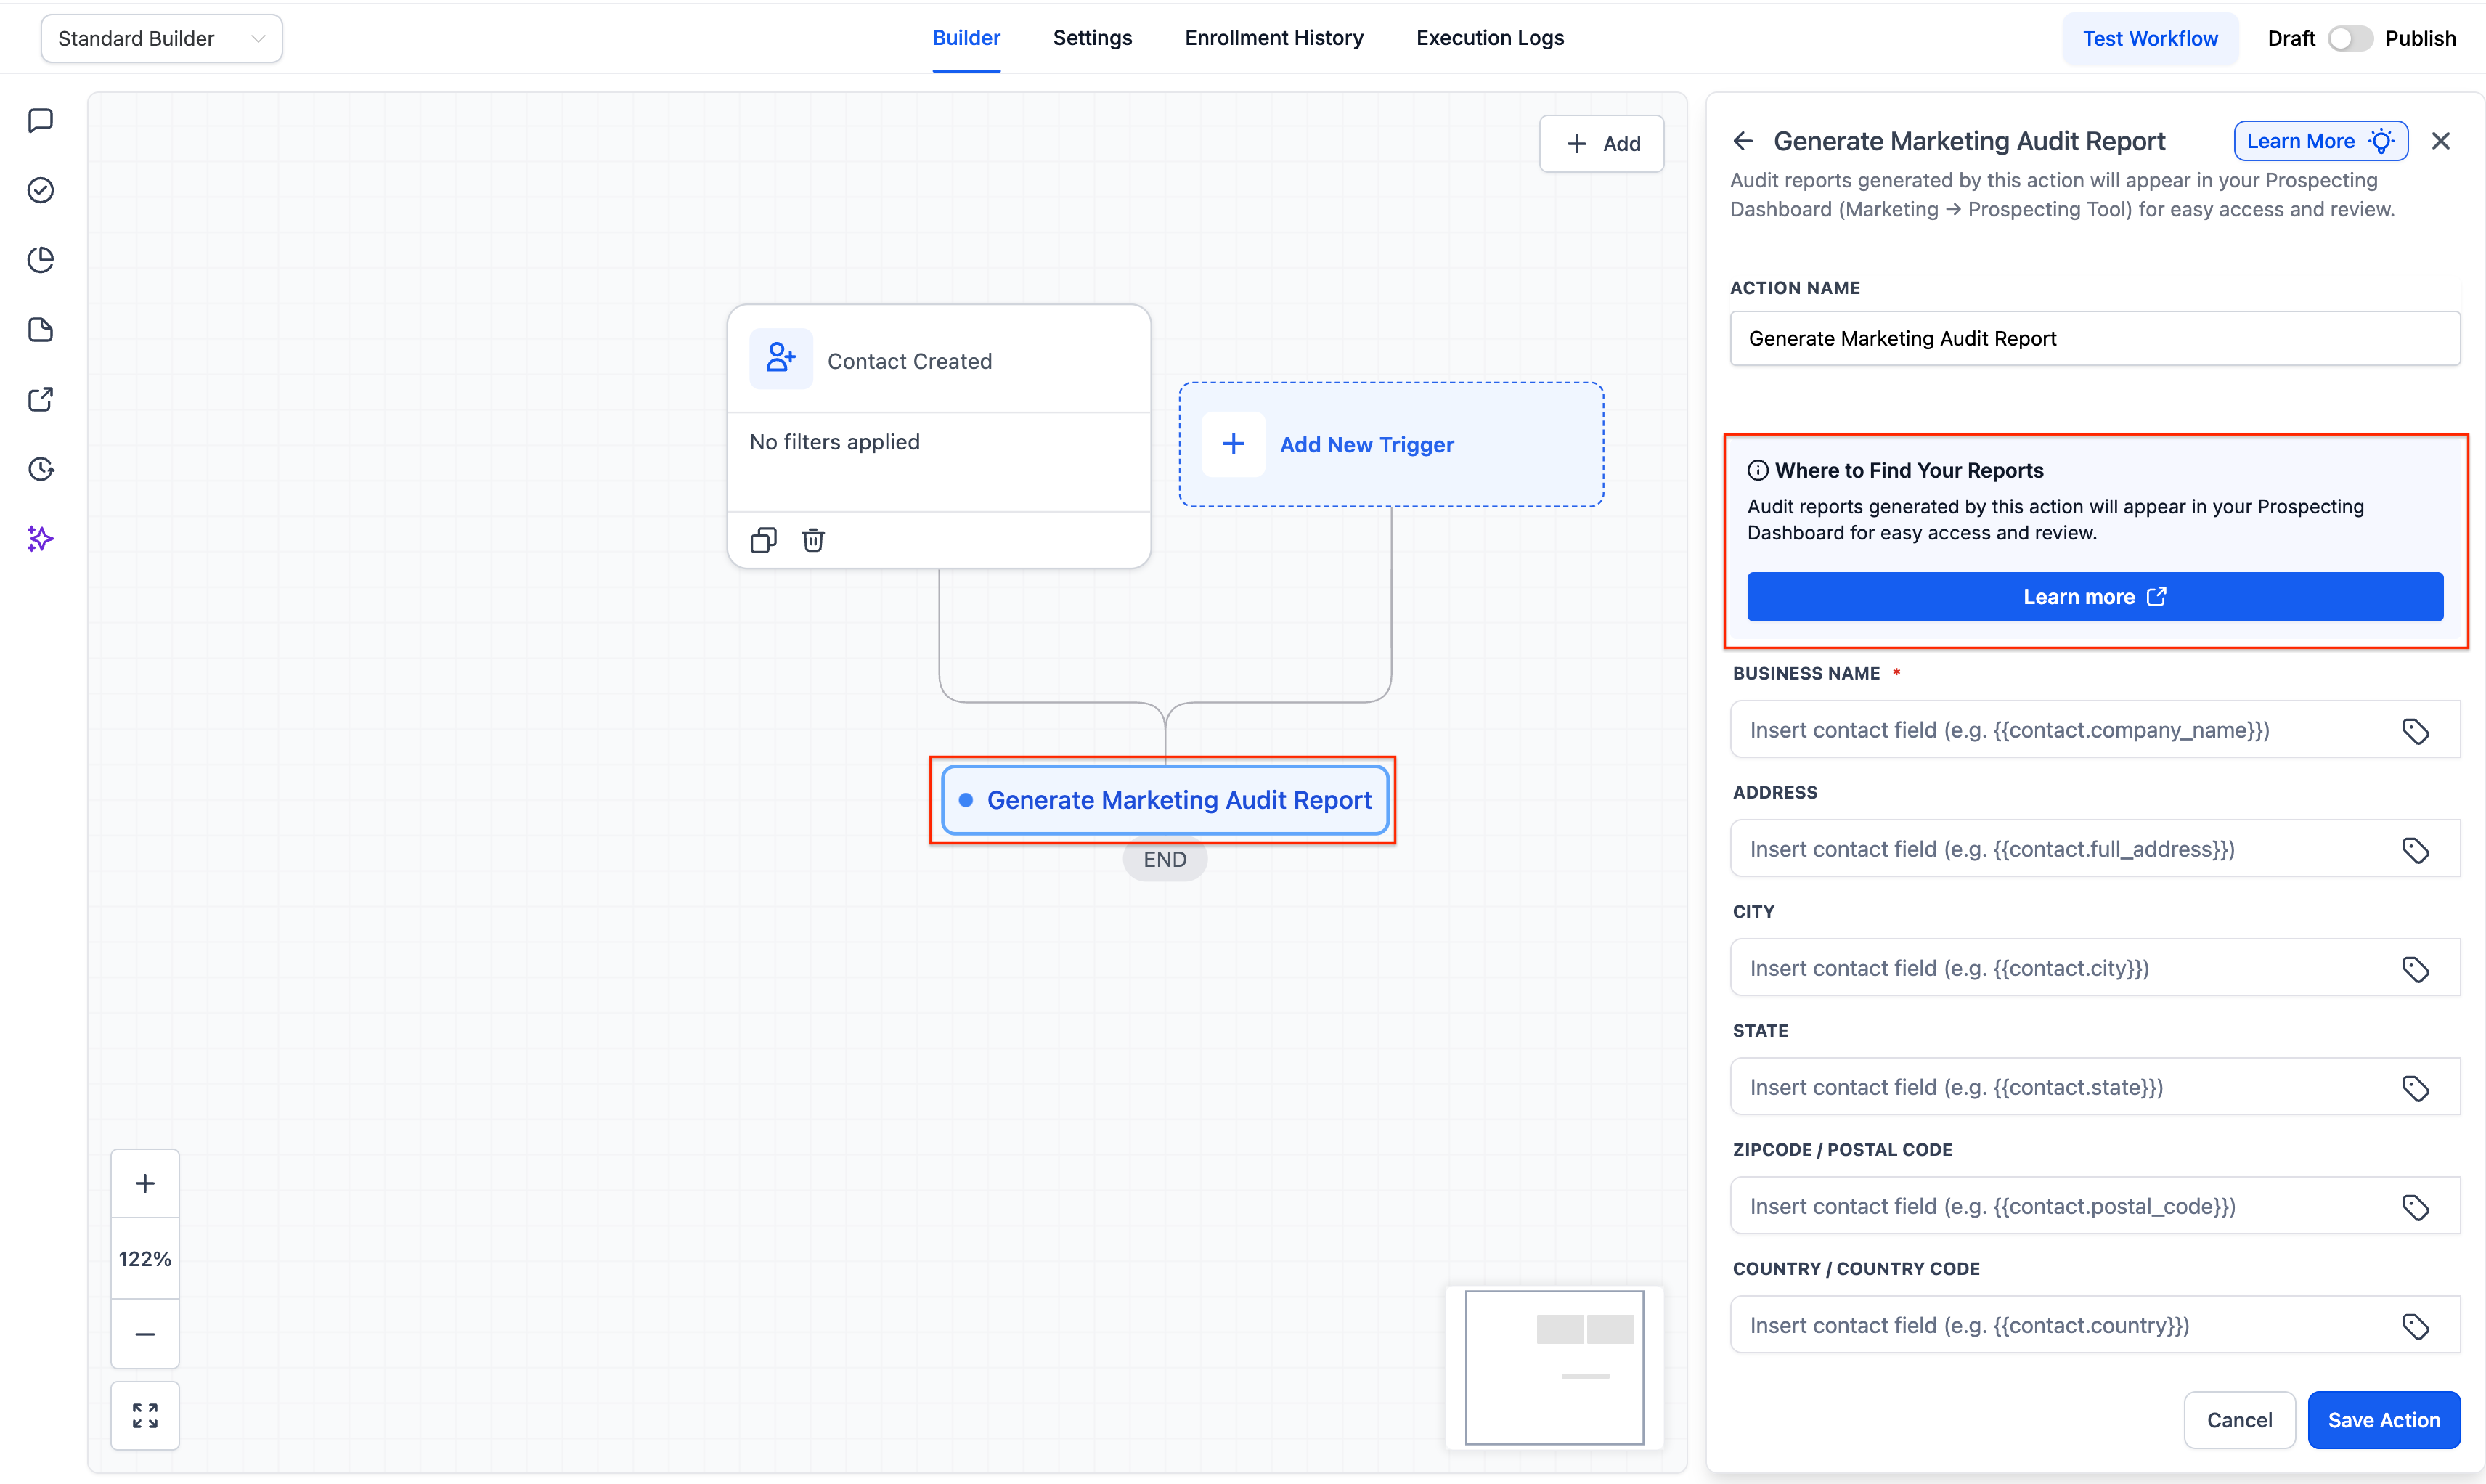Click tag icon in Business Name field

2415,731
